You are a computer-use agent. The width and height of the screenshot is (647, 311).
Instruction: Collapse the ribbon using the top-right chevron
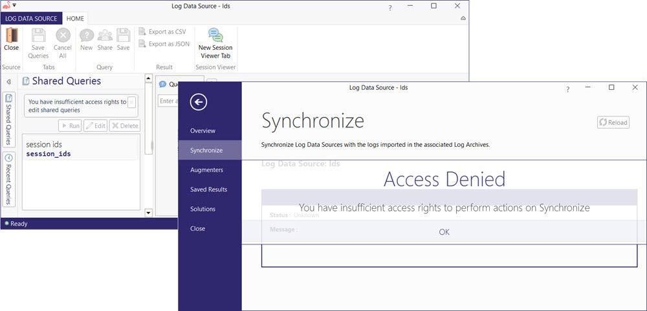(463, 19)
